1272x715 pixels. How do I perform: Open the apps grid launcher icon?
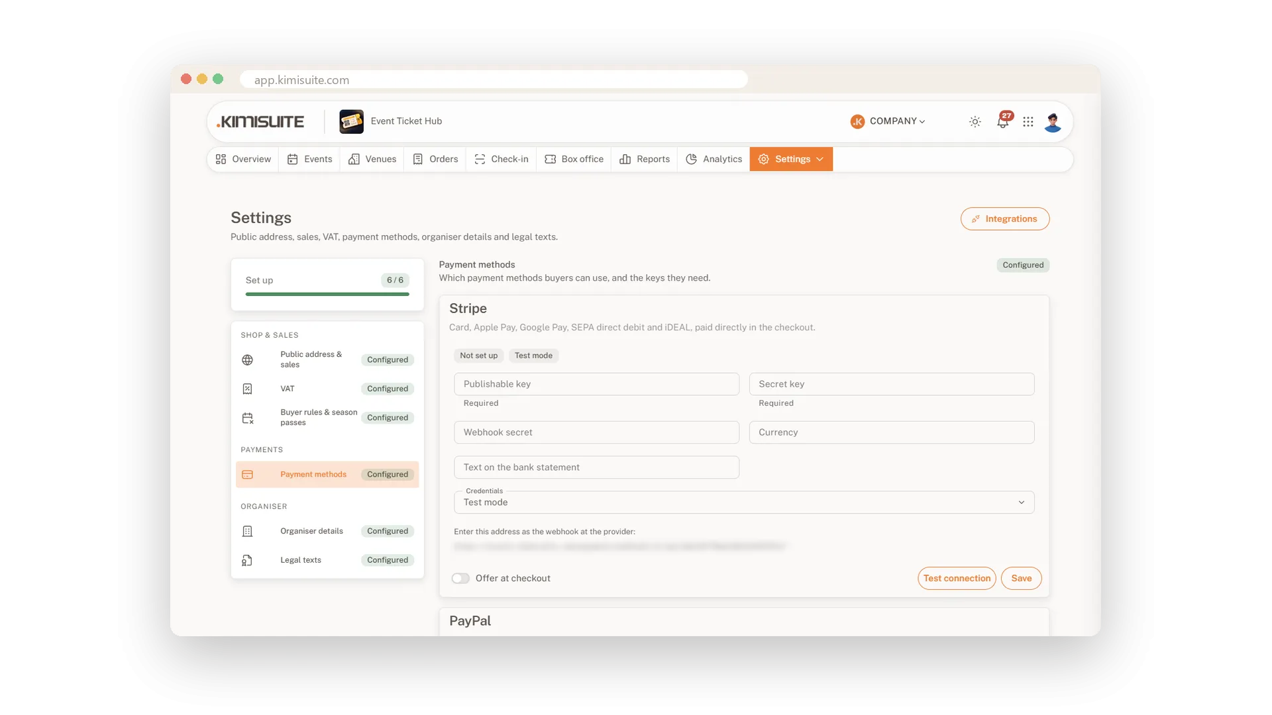pos(1028,122)
